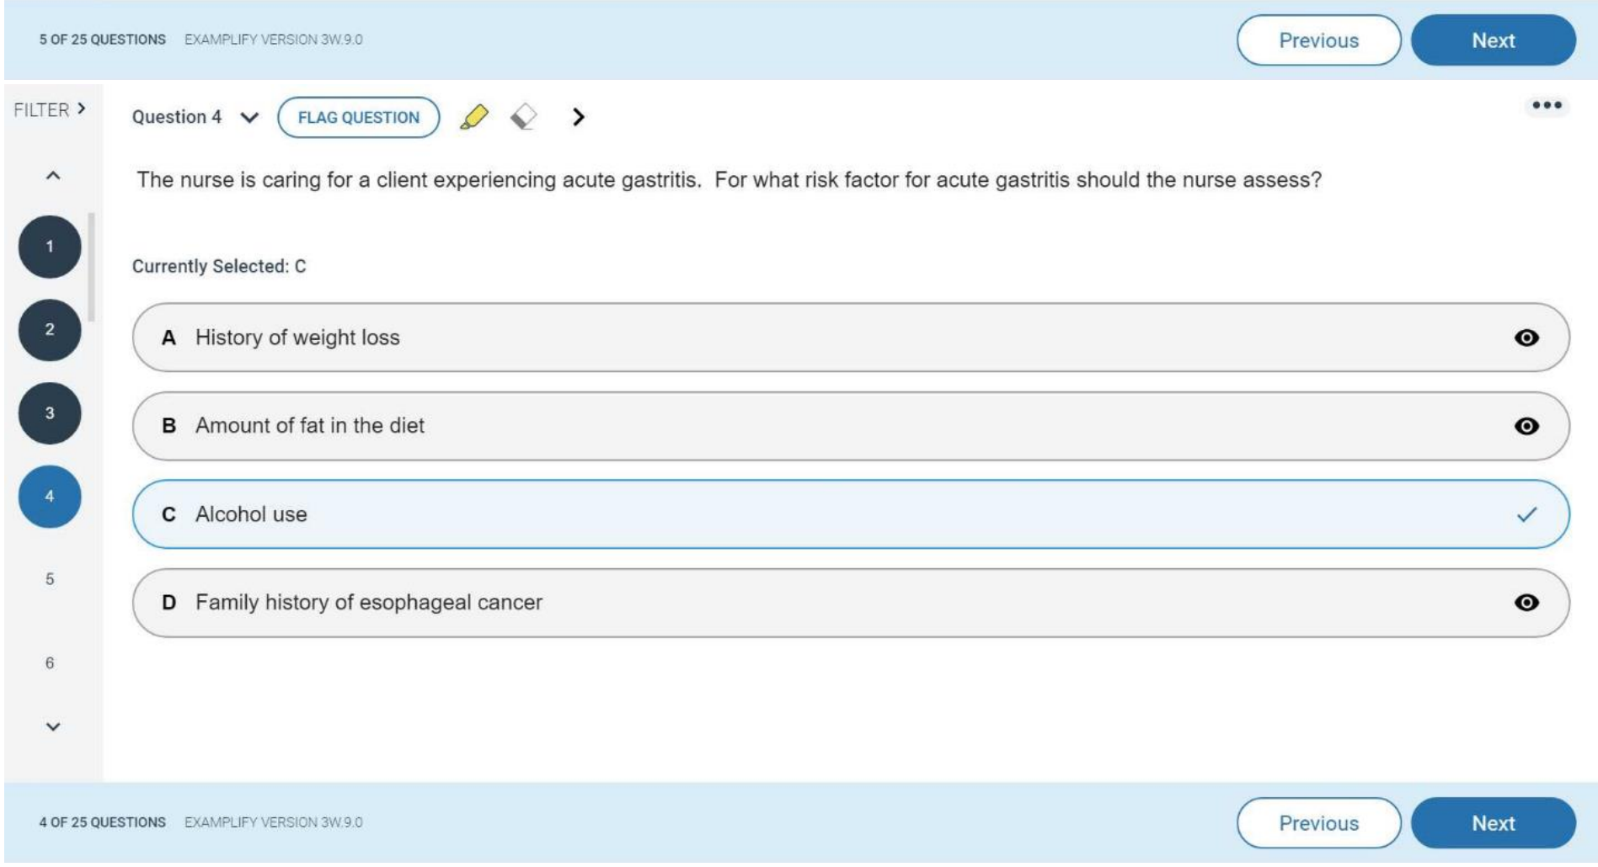Click the right arrow beside the eraser
The width and height of the screenshot is (1598, 867).
pos(578,117)
